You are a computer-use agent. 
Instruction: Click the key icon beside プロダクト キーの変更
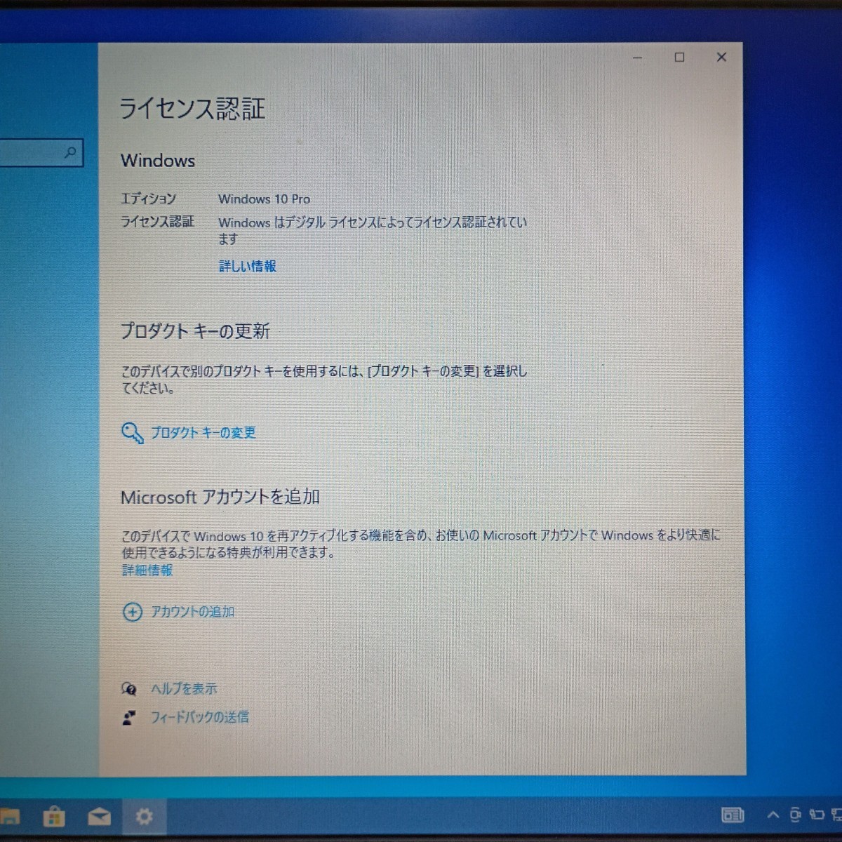pyautogui.click(x=132, y=432)
